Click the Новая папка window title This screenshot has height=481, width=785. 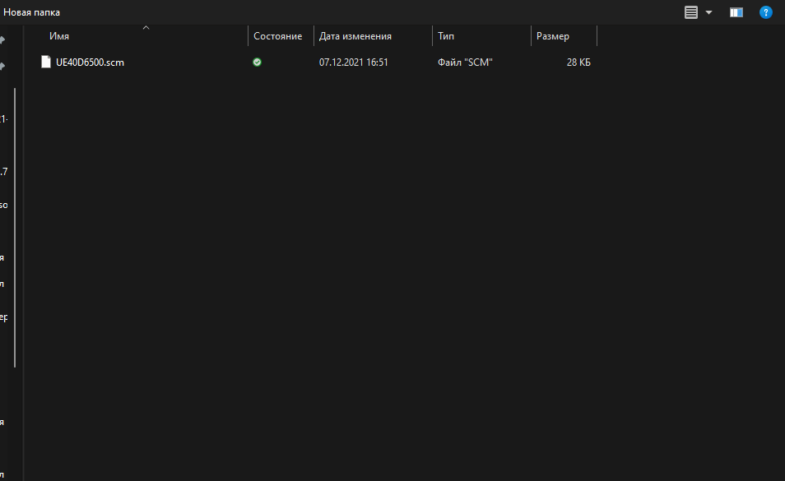32,12
